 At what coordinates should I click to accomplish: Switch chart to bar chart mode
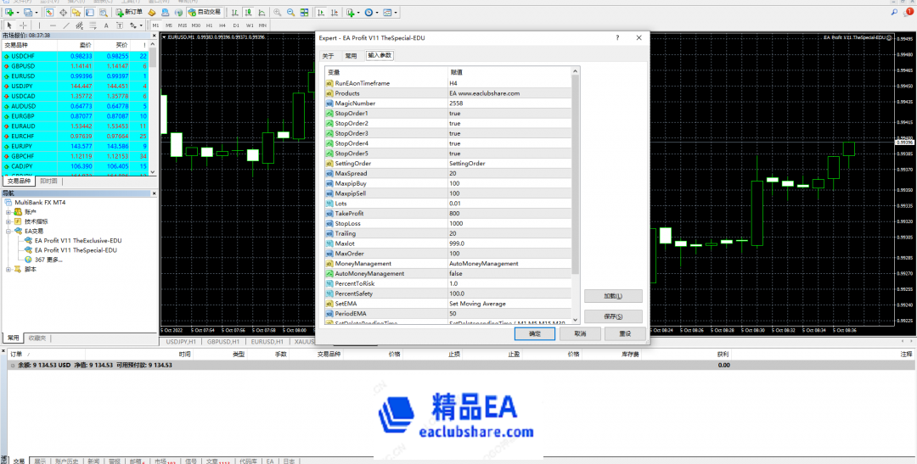[235, 12]
